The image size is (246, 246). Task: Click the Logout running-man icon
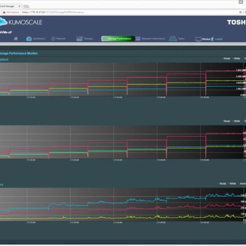pos(212,39)
